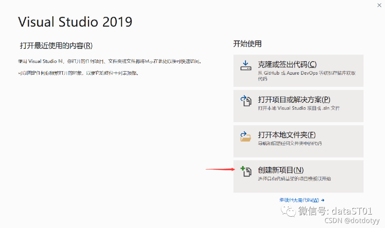The width and height of the screenshot is (385, 228).
Task: Click the Visual Studio 2019 title text
Action: (75, 22)
